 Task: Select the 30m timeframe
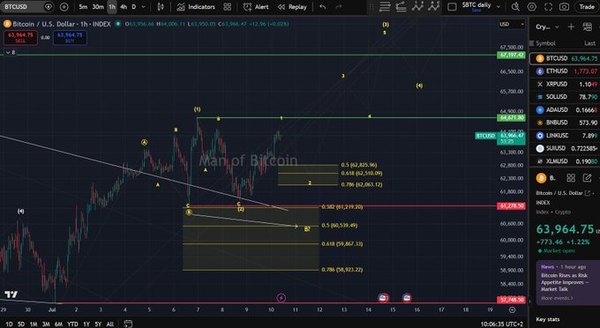98,7
